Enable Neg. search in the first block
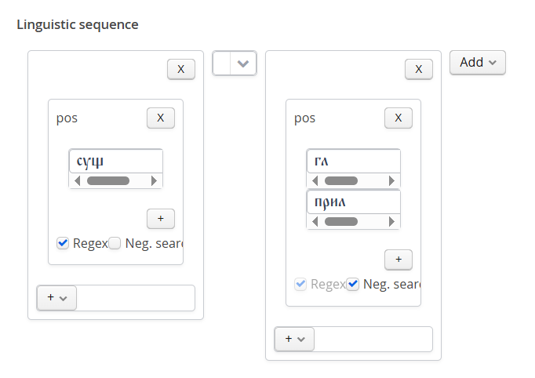Screen dimensions: 535x378 115,243
